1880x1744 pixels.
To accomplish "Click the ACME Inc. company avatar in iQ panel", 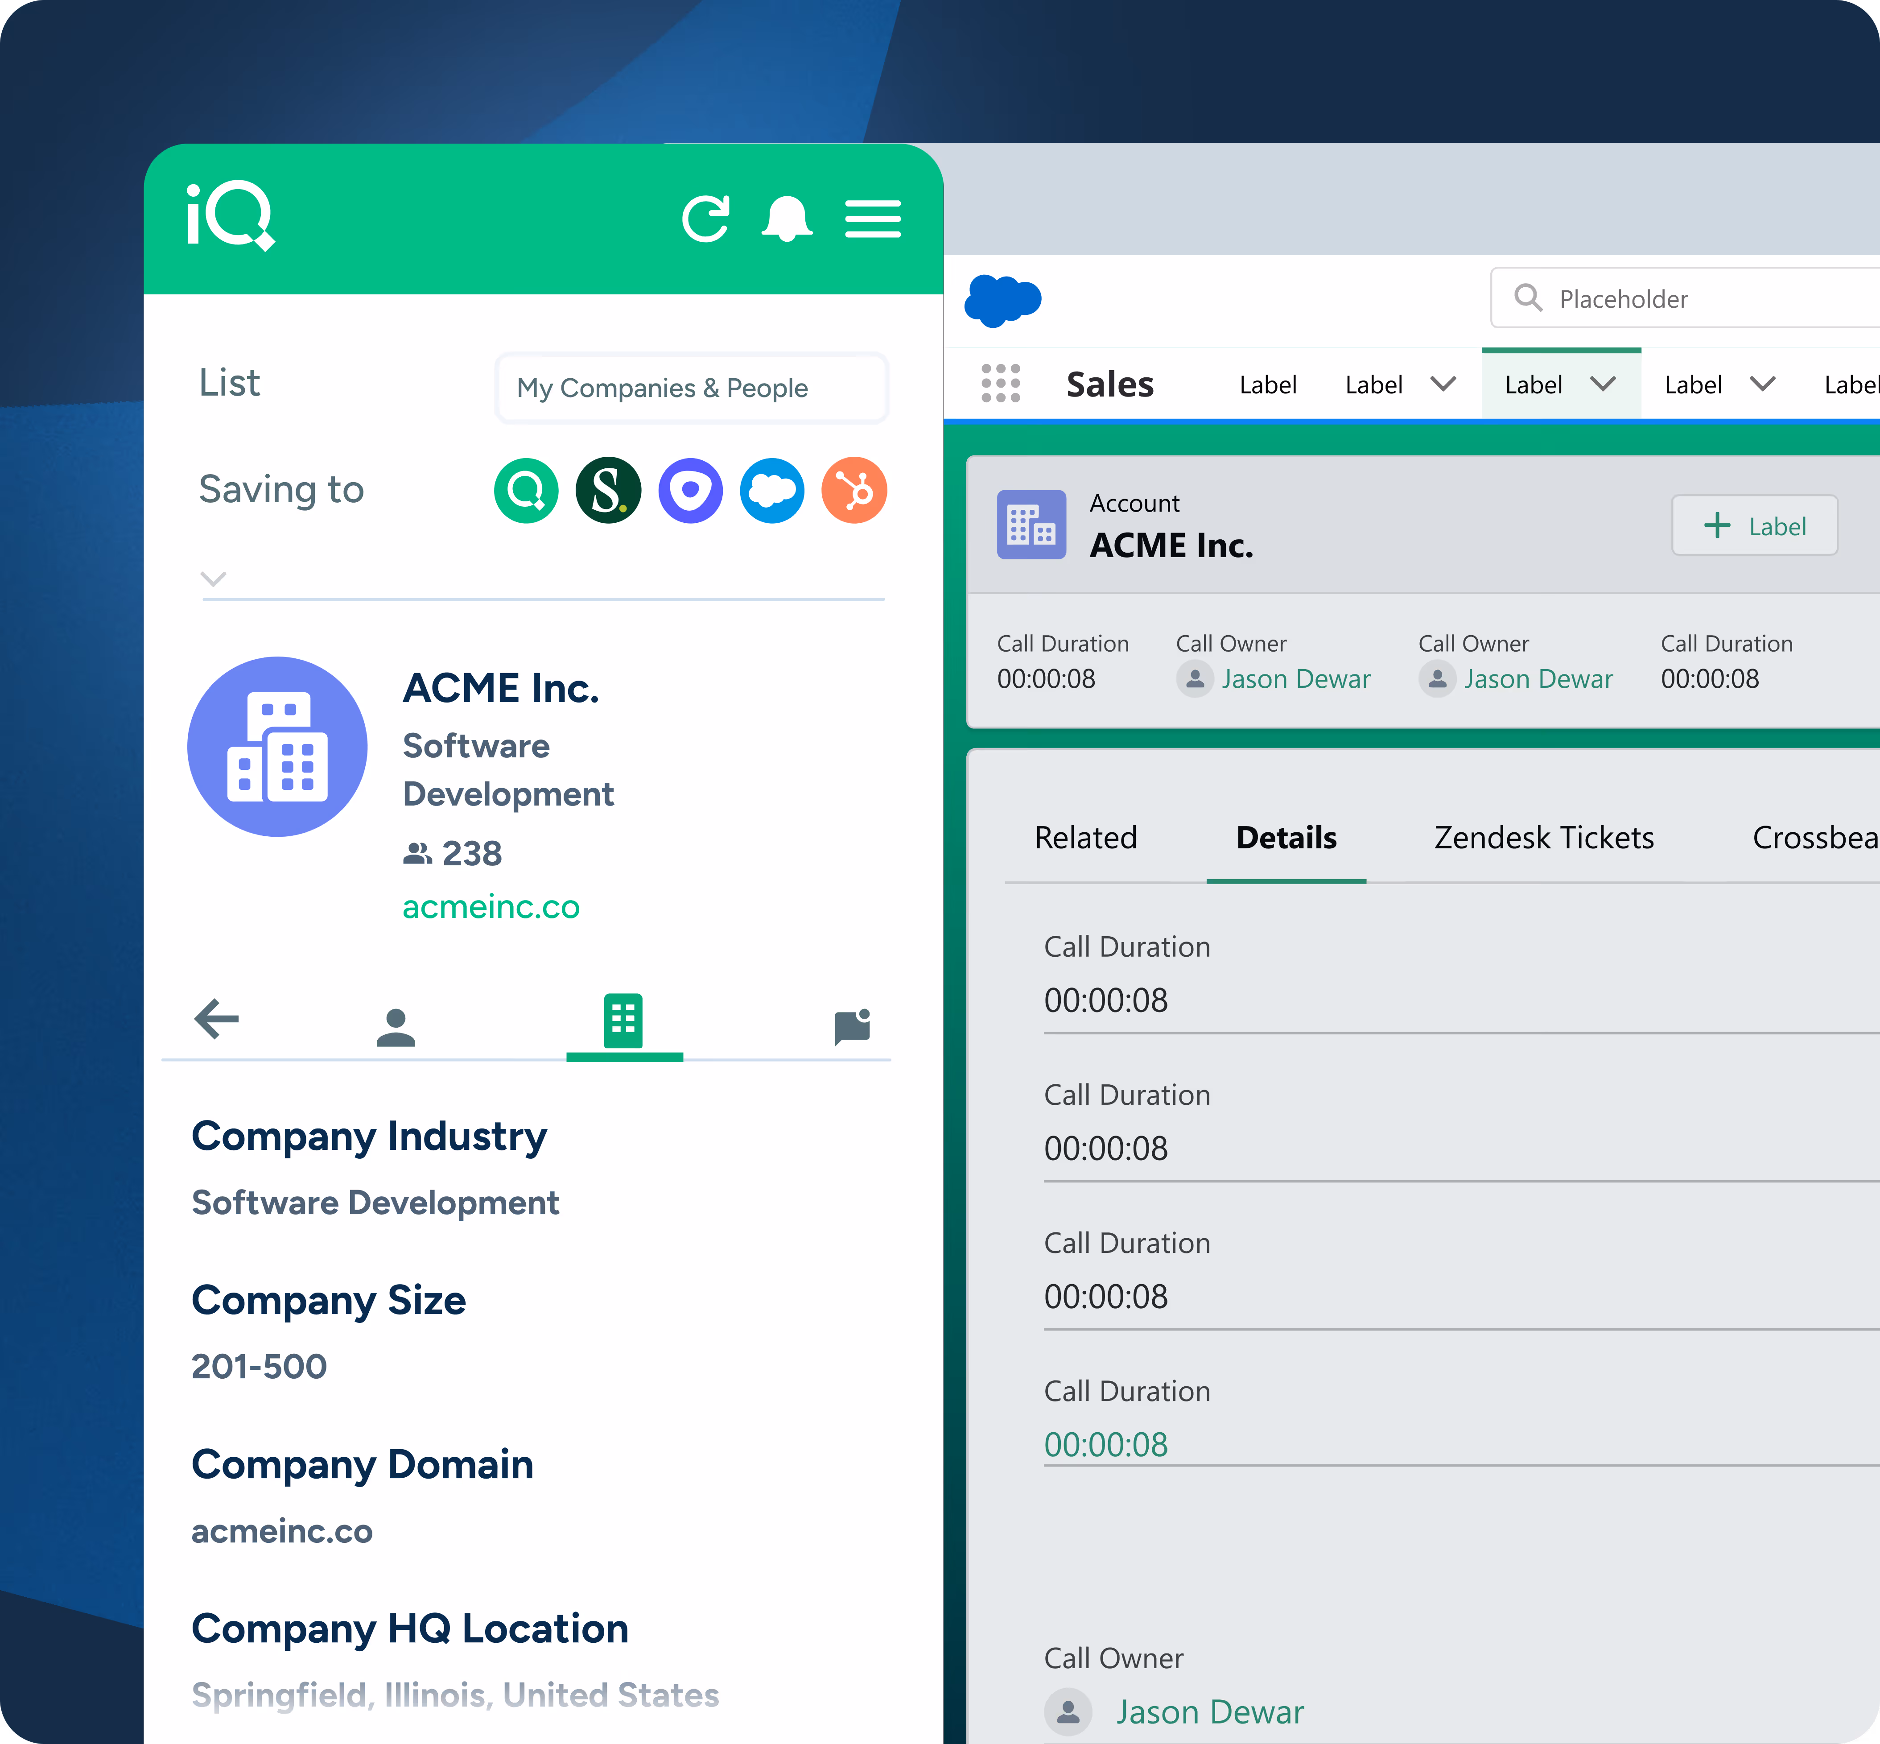I will [x=277, y=747].
